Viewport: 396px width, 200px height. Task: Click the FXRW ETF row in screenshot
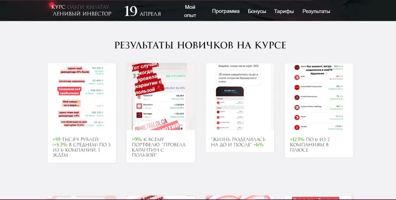[160, 97]
